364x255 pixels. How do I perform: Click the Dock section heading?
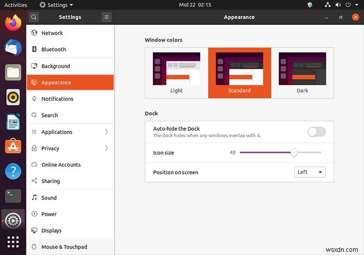(x=151, y=113)
